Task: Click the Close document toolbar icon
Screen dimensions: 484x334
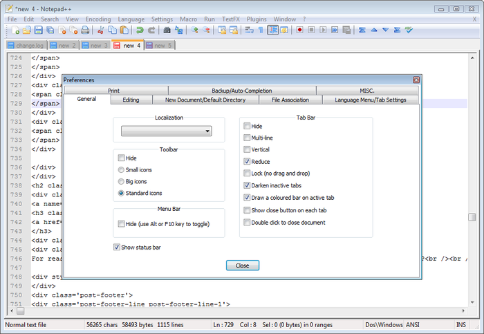Action: coord(62,30)
